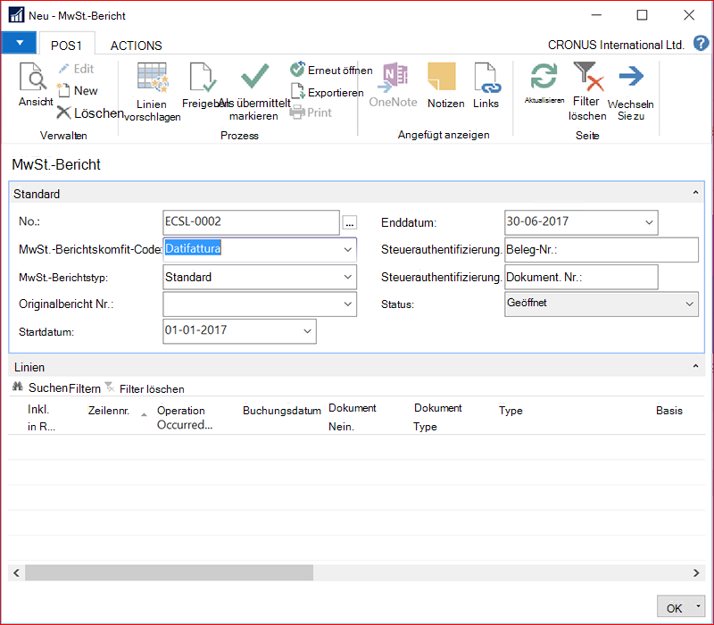Click the scrollbar left arrow
This screenshot has height=625, width=714.
pos(16,572)
